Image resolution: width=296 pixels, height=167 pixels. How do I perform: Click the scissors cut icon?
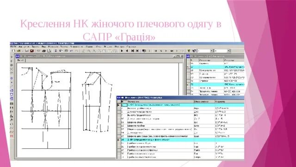pos(55,51)
